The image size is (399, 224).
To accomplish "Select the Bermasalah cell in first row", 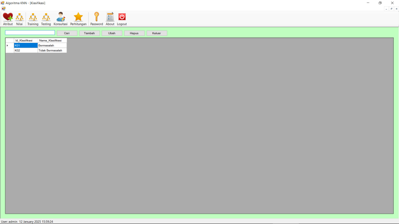I will pos(52,45).
